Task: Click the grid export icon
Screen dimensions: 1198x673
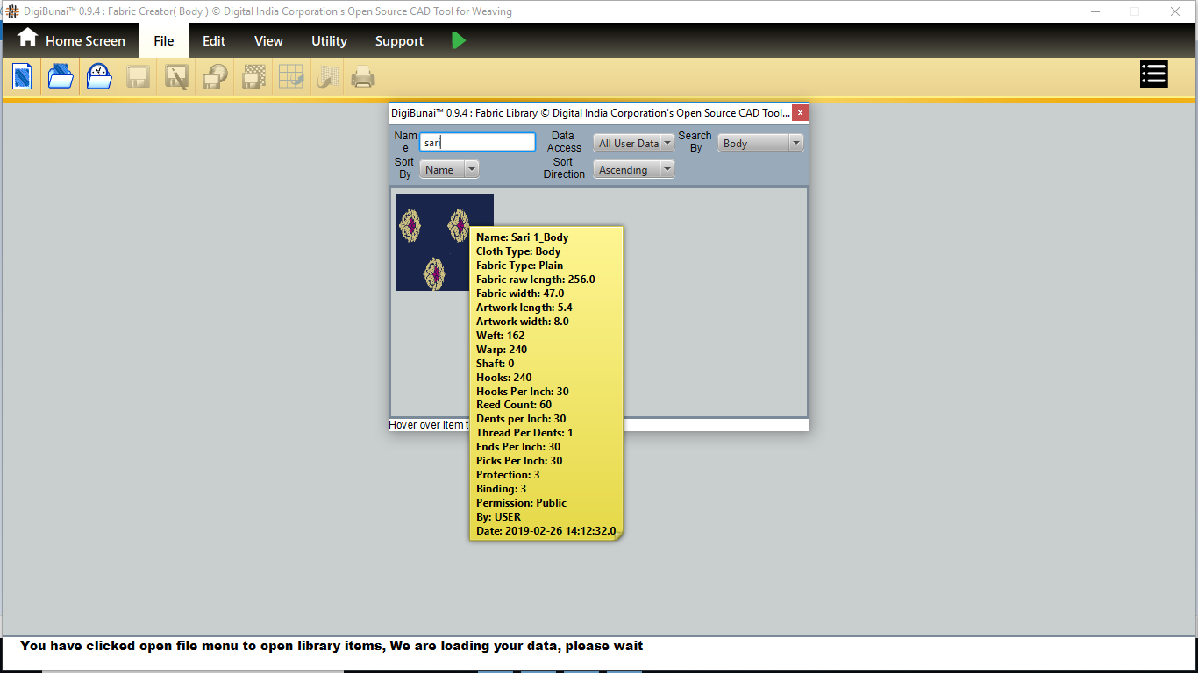Action: (x=291, y=77)
